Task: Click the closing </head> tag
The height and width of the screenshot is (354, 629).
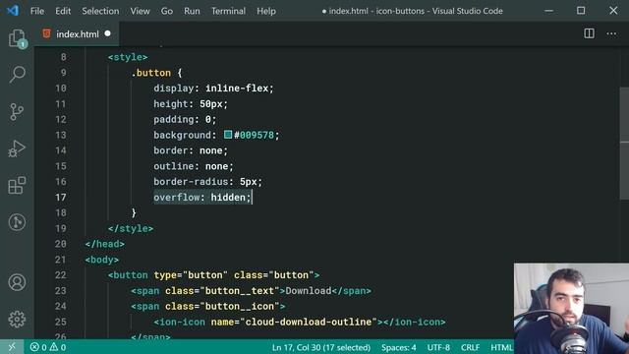Action: [x=105, y=244]
